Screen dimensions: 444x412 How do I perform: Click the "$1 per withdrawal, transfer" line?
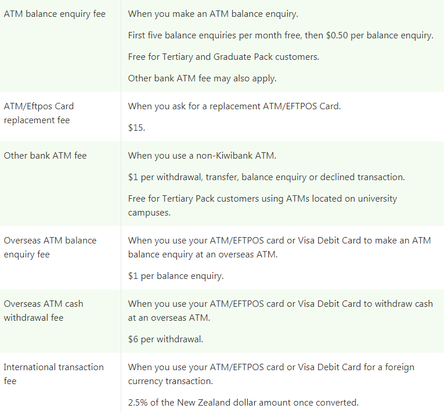266,177
